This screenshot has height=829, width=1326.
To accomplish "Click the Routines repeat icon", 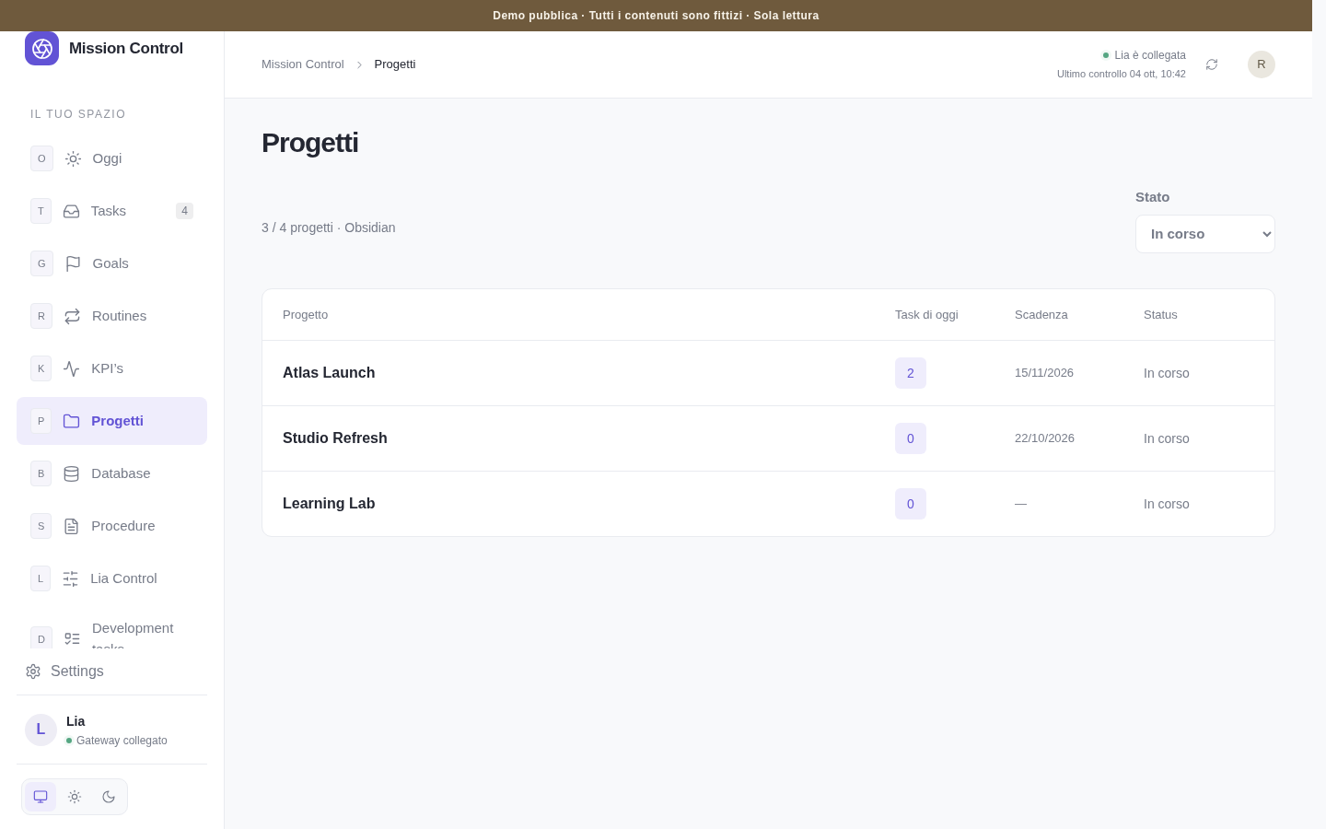I will [72, 316].
